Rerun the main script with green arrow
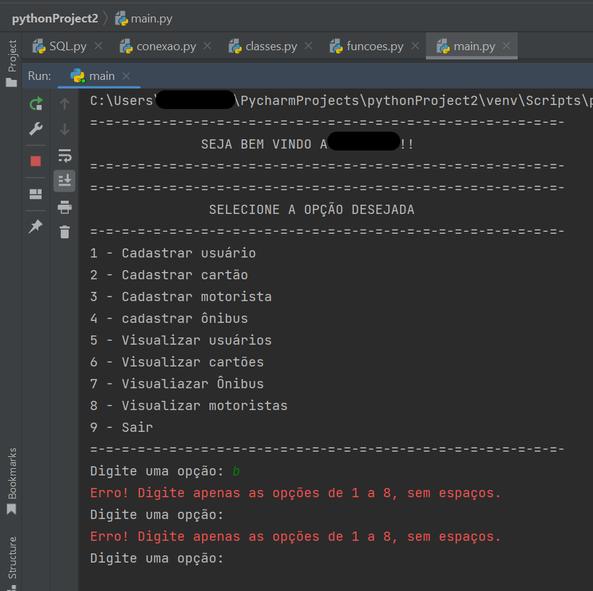593x591 pixels. 36,104
